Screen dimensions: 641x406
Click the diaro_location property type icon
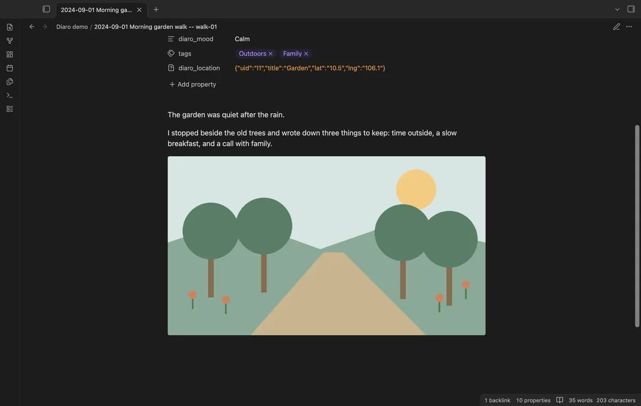coord(171,68)
